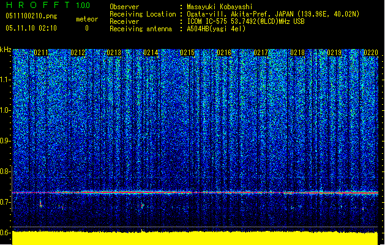Click the 0.9 kHz axis tick label
The image size is (385, 245).
pos(5,141)
